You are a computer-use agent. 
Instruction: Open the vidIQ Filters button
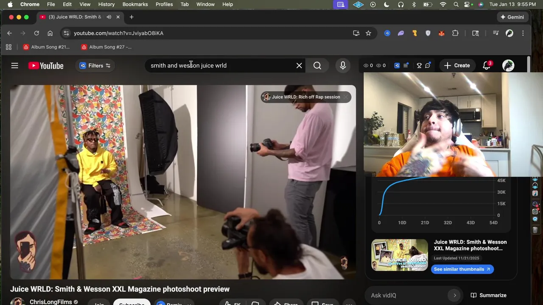(95, 66)
